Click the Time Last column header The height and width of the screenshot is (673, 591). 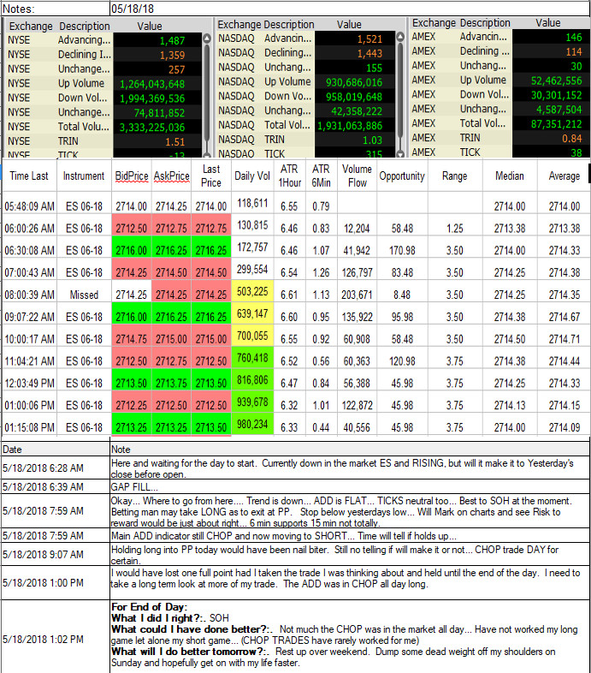[29, 176]
